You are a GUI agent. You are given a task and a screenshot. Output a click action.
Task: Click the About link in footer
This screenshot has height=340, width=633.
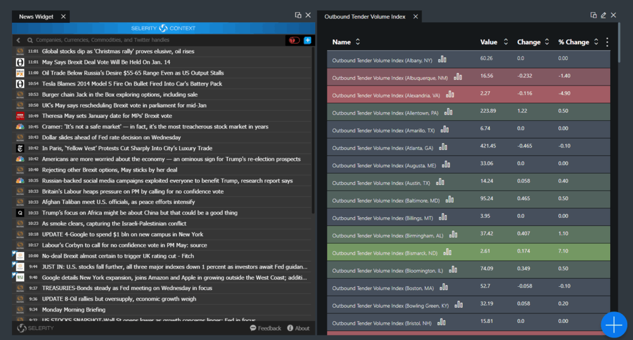tap(298, 328)
